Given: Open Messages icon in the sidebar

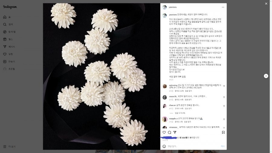Looking at the screenshot, I should point(5,47).
